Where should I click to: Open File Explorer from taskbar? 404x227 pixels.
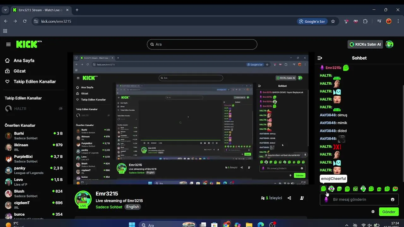(x=249, y=225)
